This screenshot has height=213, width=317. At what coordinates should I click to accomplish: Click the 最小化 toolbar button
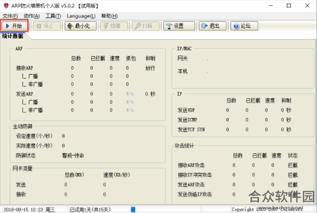80,26
